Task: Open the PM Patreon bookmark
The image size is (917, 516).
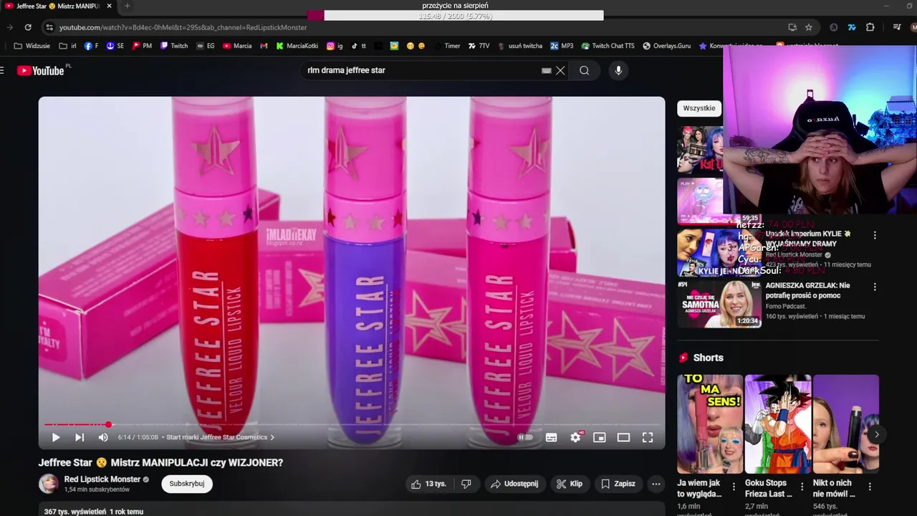Action: [x=142, y=46]
